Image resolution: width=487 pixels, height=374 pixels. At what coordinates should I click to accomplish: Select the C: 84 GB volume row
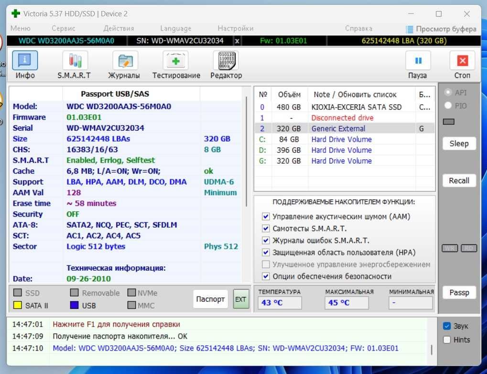(x=345, y=139)
